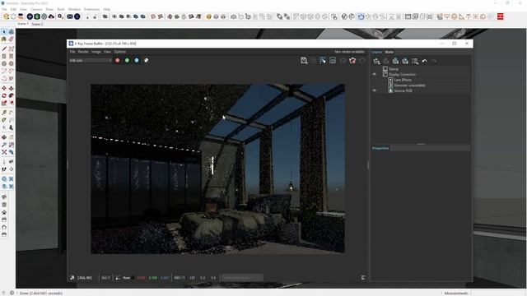Select the SketchUp Select arrow tool
The height and width of the screenshot is (296, 527).
[x=4, y=32]
